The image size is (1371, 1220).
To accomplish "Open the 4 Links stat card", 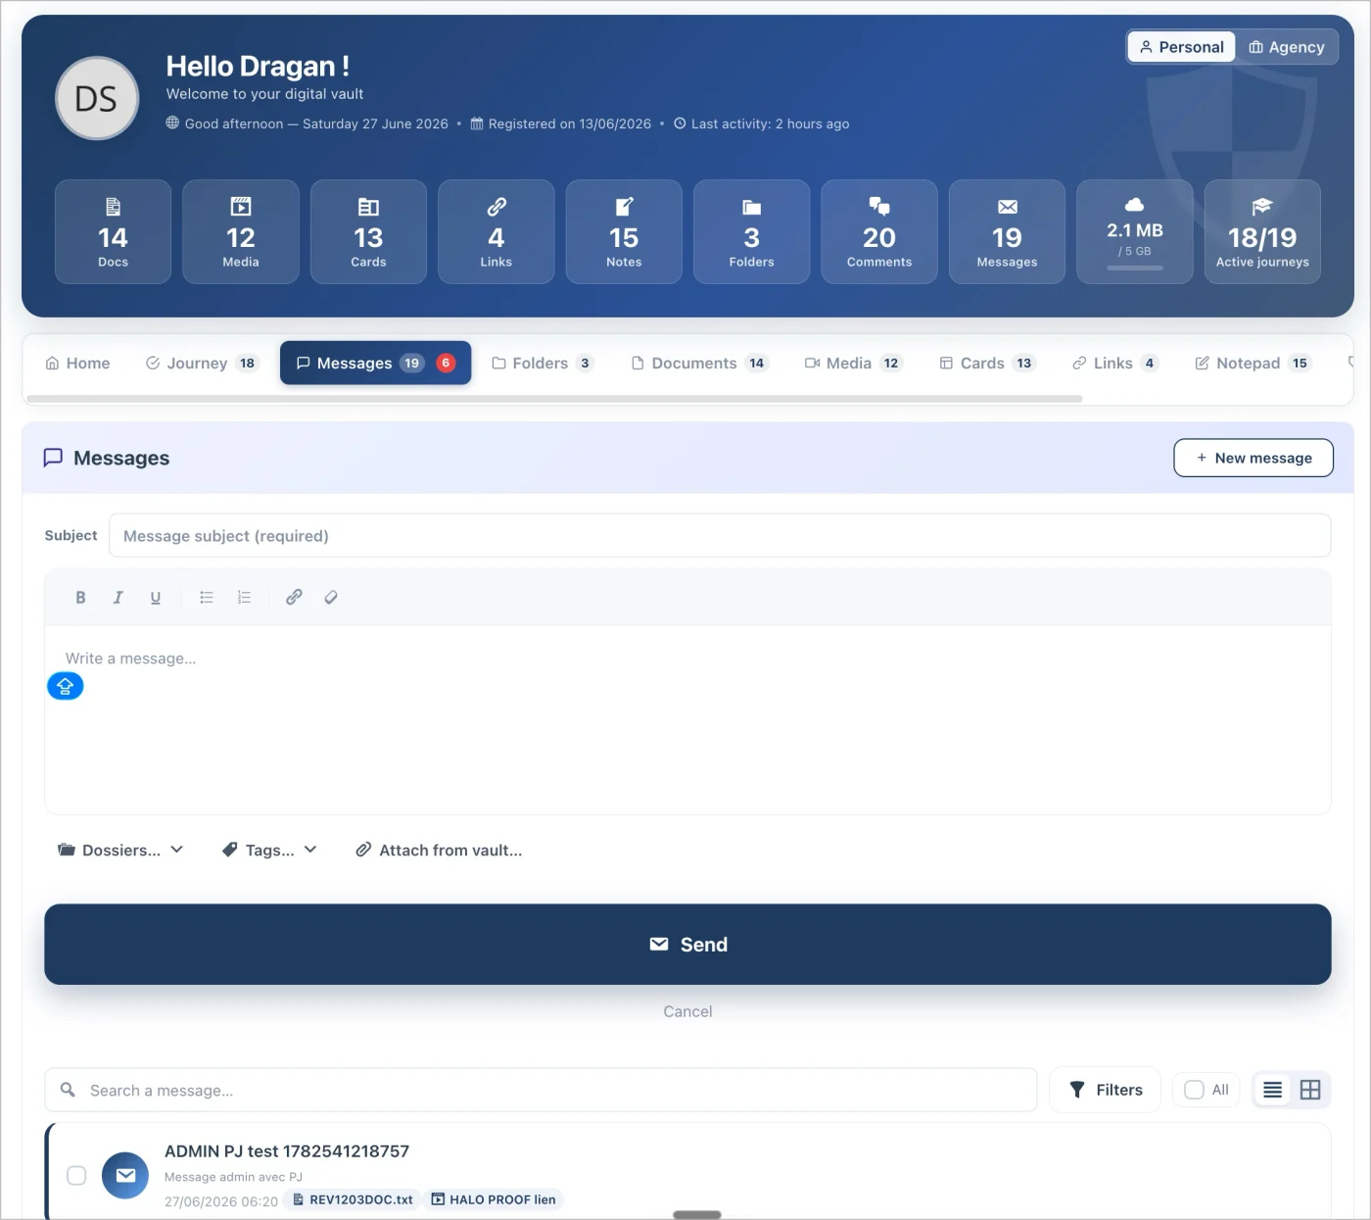I will coord(496,232).
